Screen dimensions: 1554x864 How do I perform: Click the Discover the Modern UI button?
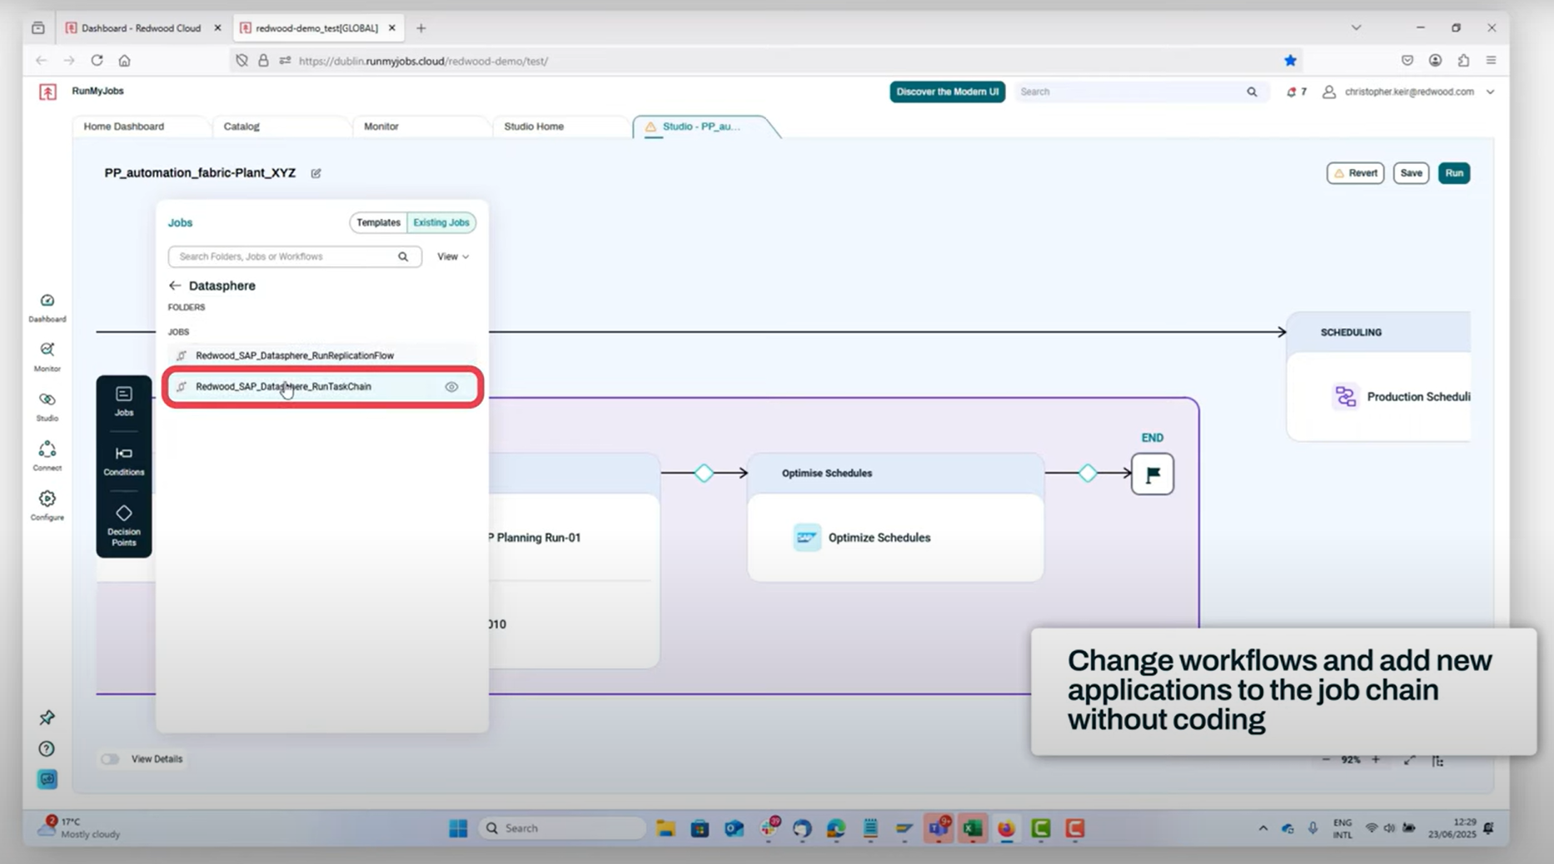point(947,92)
